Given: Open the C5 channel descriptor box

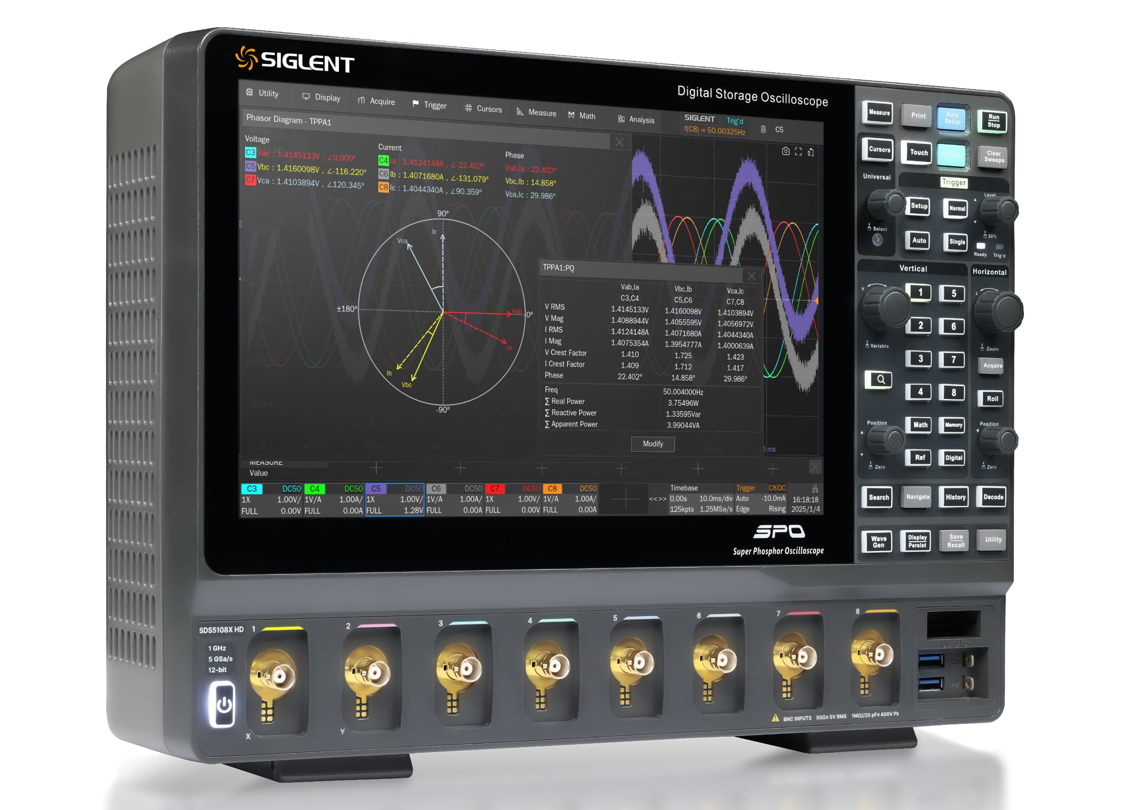Looking at the screenshot, I should pyautogui.click(x=395, y=499).
